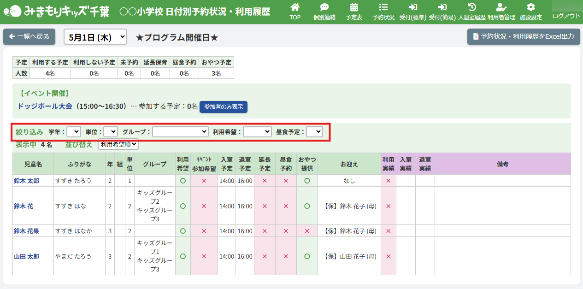Expand the グループ filter dropdown
Screen dimensions: 583x289
coord(180,132)
